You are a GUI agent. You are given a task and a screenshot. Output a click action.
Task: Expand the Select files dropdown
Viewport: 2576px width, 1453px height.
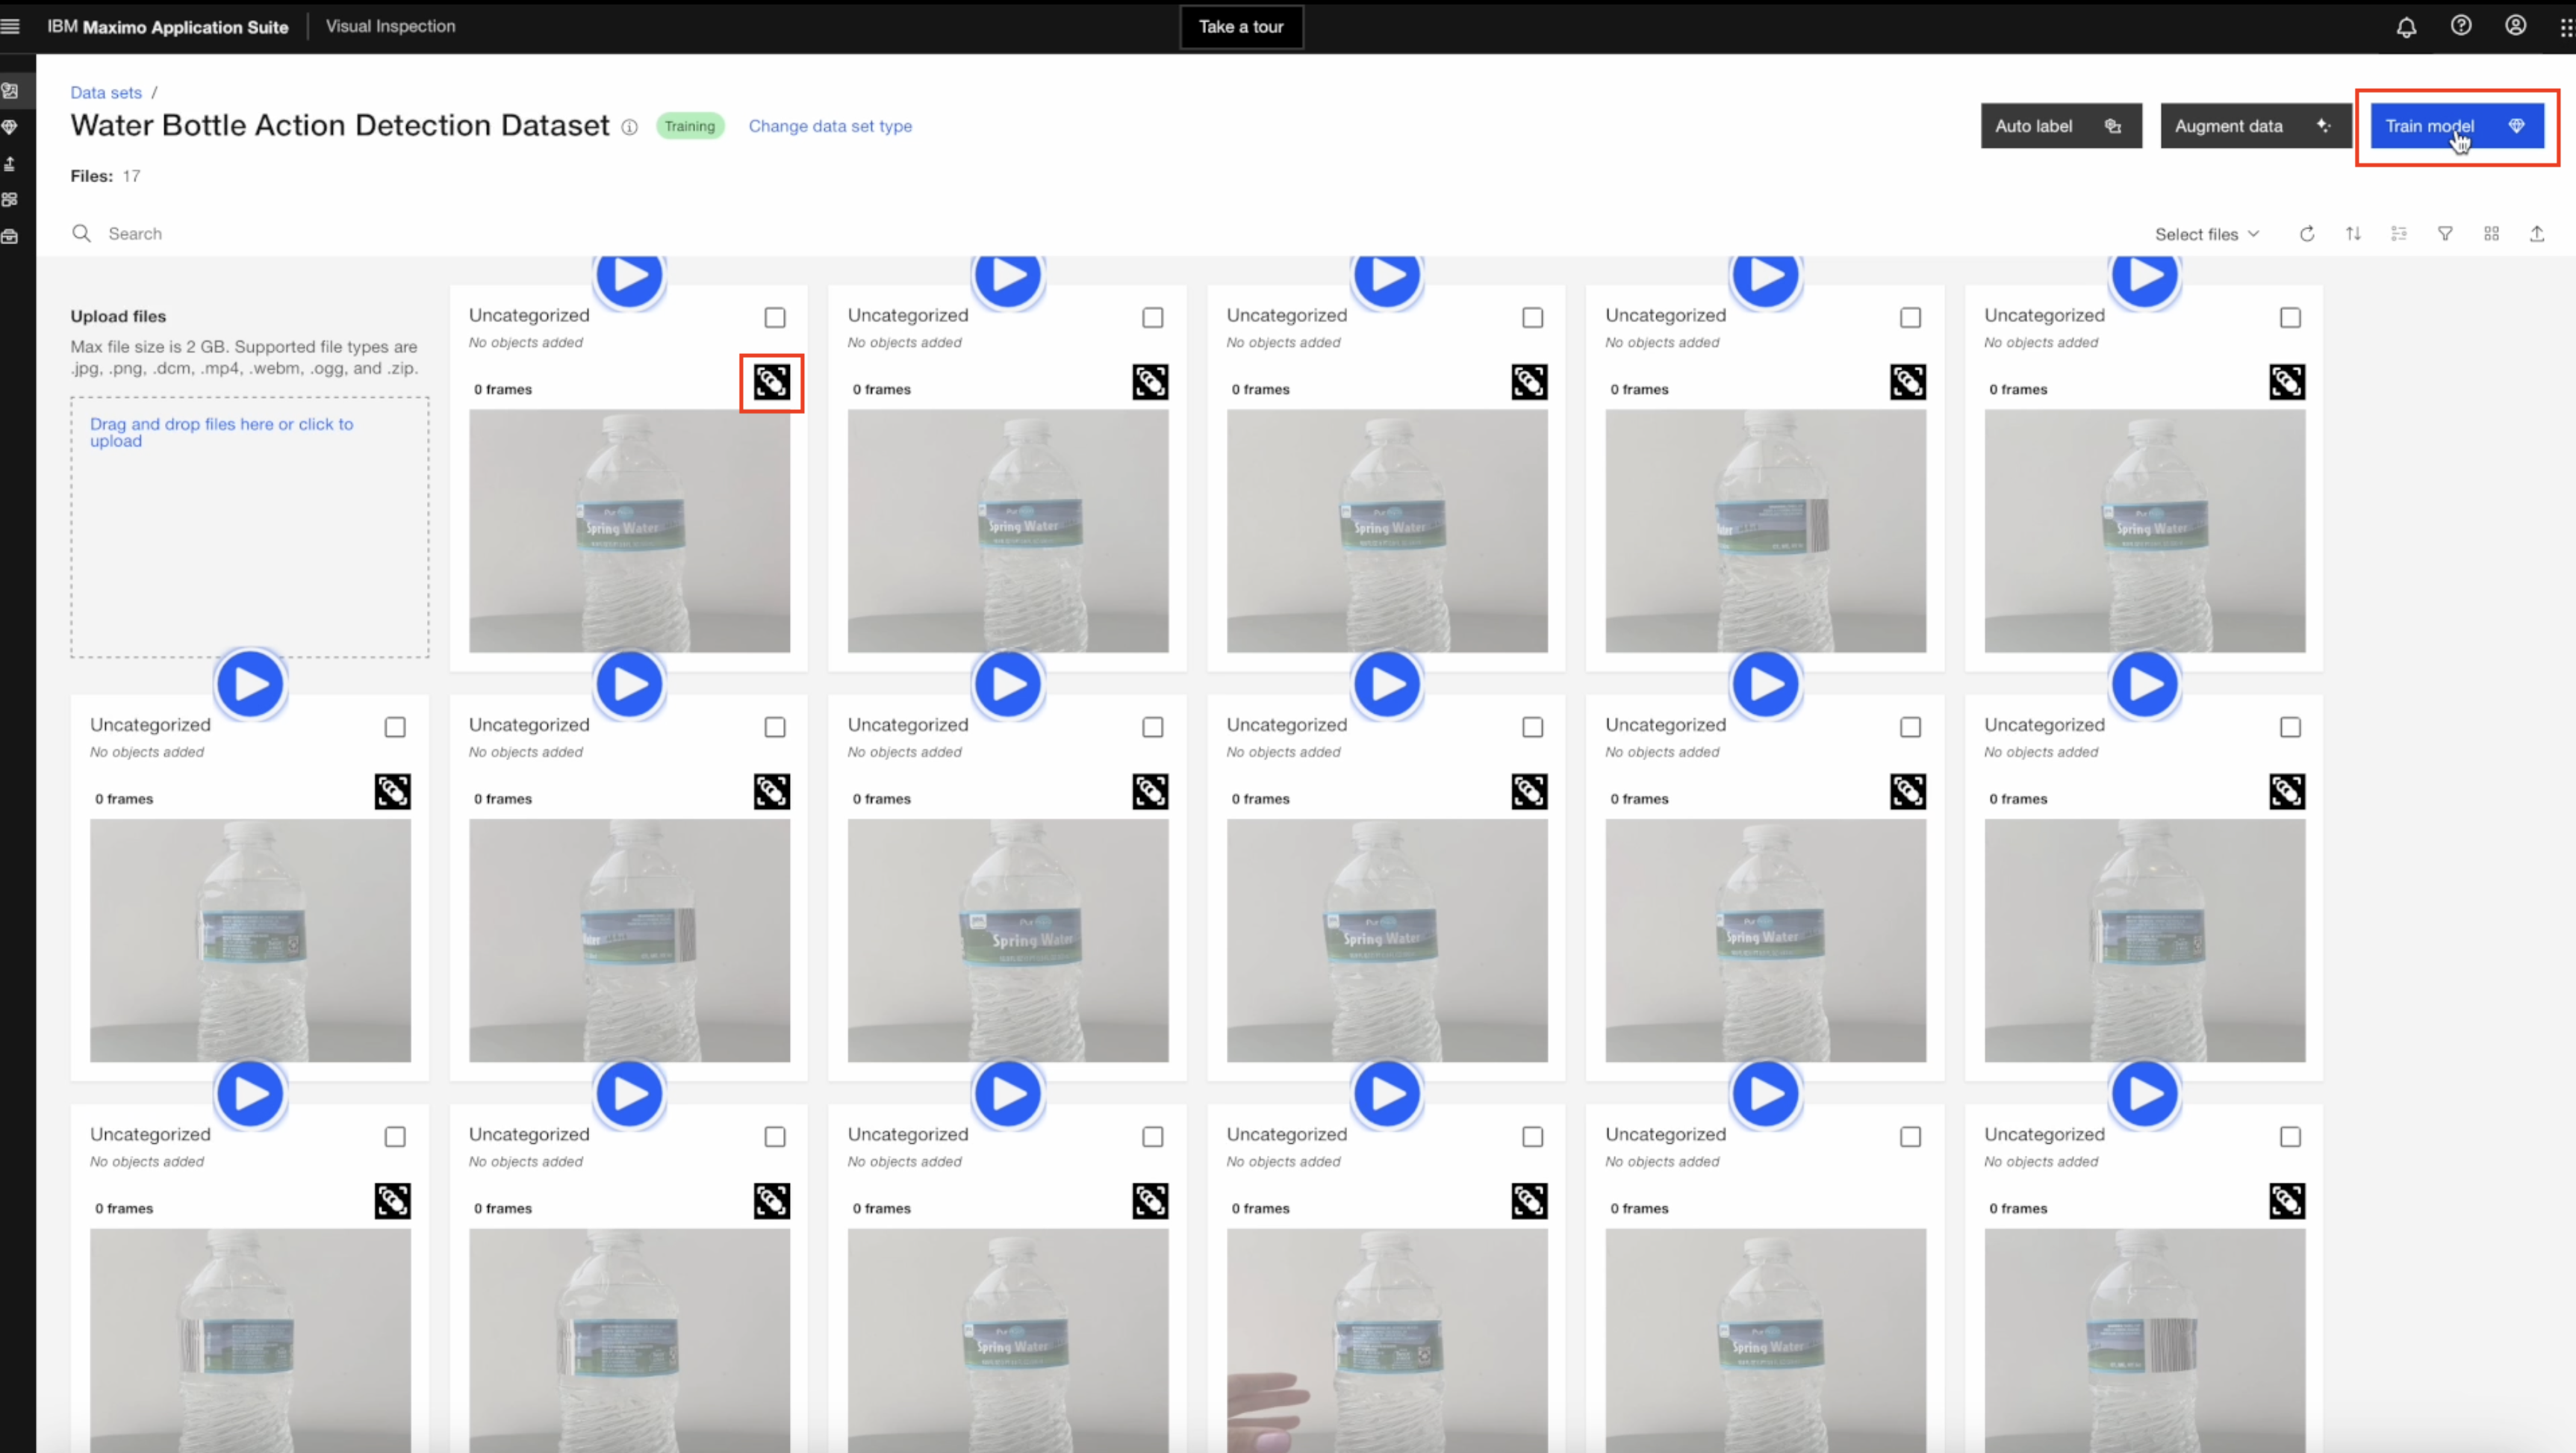[2206, 234]
